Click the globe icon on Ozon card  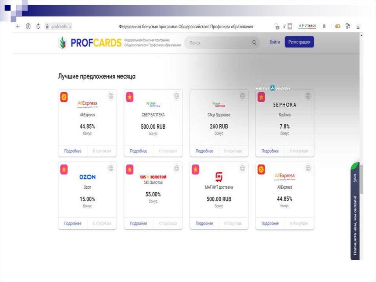tap(111, 168)
